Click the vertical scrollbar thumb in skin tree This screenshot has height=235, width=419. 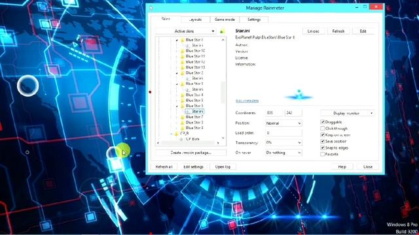click(223, 92)
